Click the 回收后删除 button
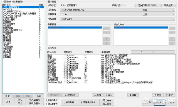Viewport: 178px width, 107px height. pos(34,103)
